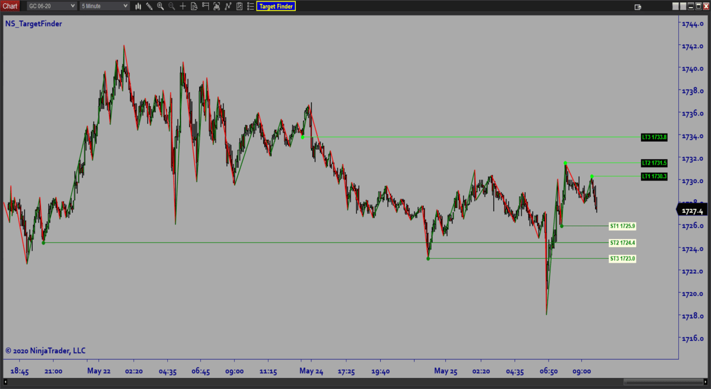The image size is (711, 389).
Task: Click the horizontal scrollbar thumb at bottom right
Action: pyautogui.click(x=662, y=381)
